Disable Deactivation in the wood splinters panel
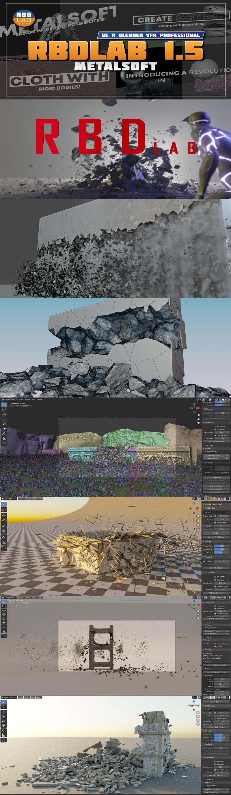231x795 pixels. coord(215,523)
